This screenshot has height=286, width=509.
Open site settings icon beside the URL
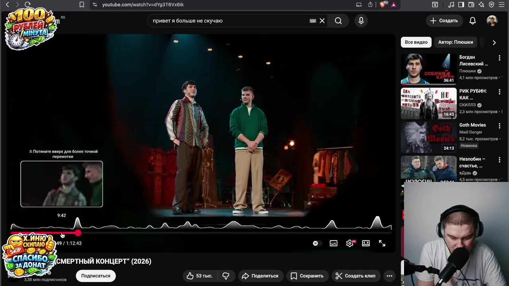94,4
